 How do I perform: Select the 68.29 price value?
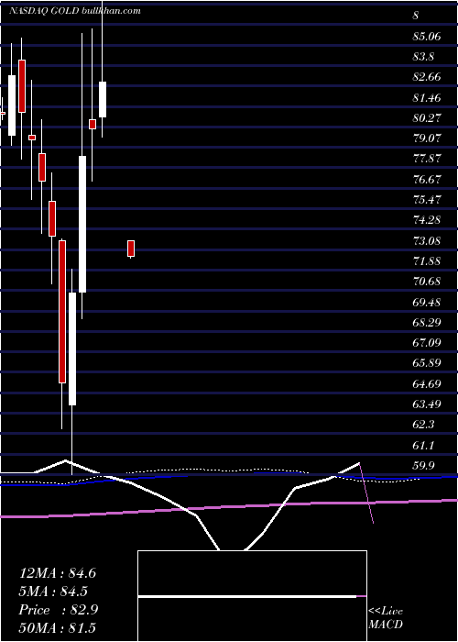pos(427,323)
